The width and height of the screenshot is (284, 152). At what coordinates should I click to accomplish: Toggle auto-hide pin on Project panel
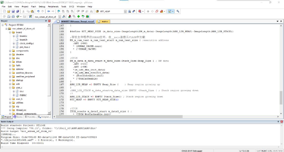pyautogui.click(x=46, y=21)
